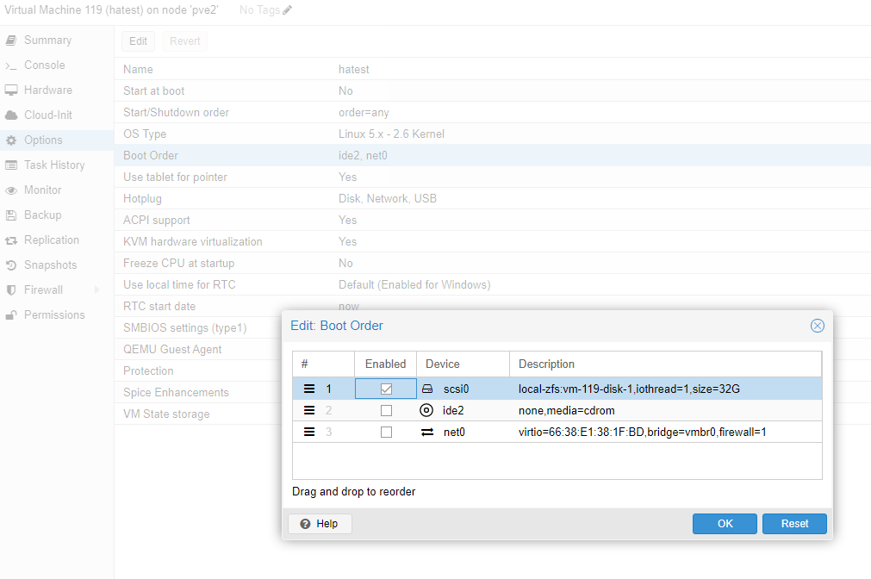Click the ide2 CD-ROM disc icon
The height and width of the screenshot is (579, 871).
point(426,410)
